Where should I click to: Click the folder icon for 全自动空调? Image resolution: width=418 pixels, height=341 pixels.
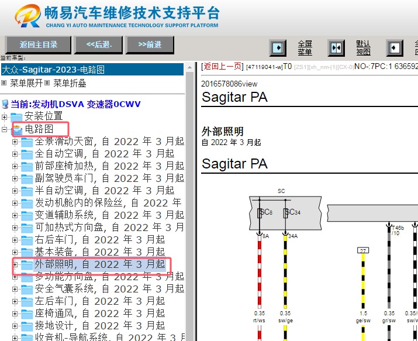click(x=27, y=154)
